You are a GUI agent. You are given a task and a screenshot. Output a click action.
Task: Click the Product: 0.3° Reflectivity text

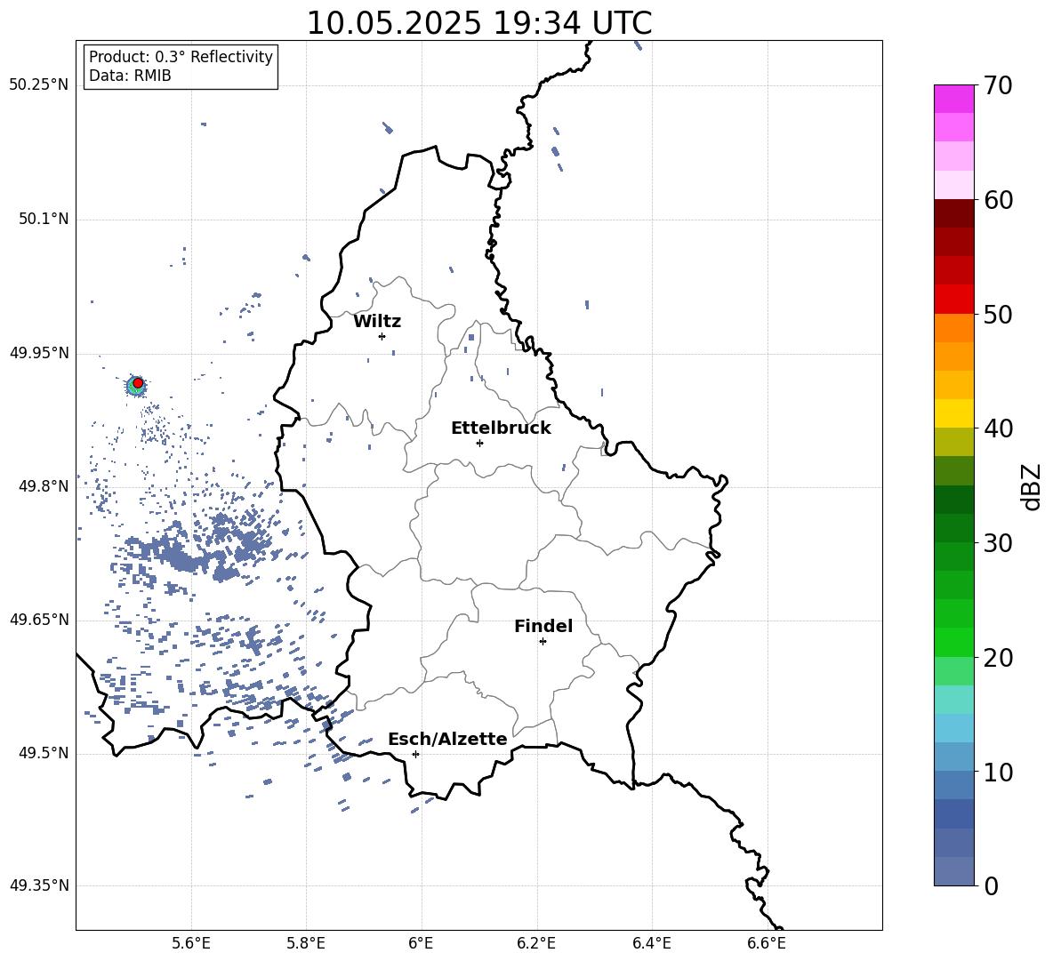(x=181, y=57)
